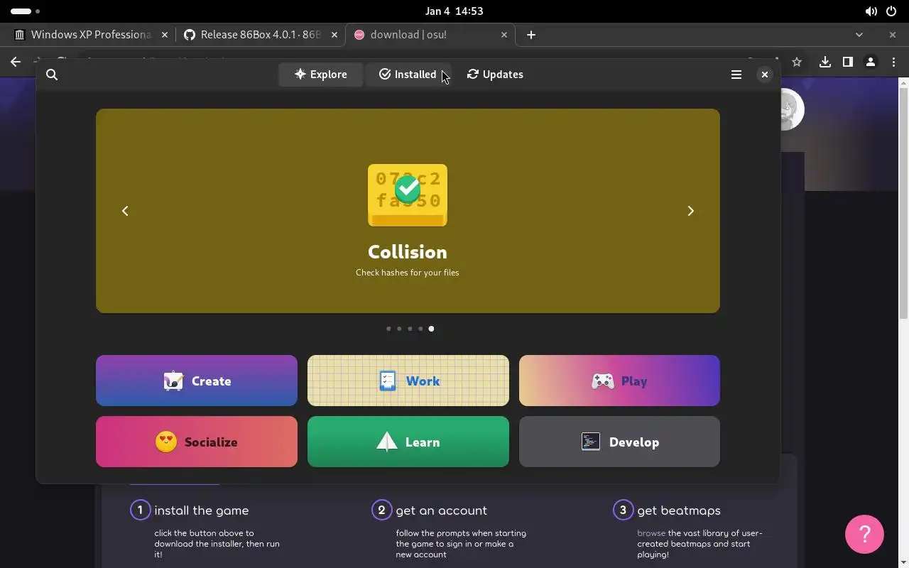The height and width of the screenshot is (568, 909).
Task: Open the system volume indicator
Action: click(871, 11)
